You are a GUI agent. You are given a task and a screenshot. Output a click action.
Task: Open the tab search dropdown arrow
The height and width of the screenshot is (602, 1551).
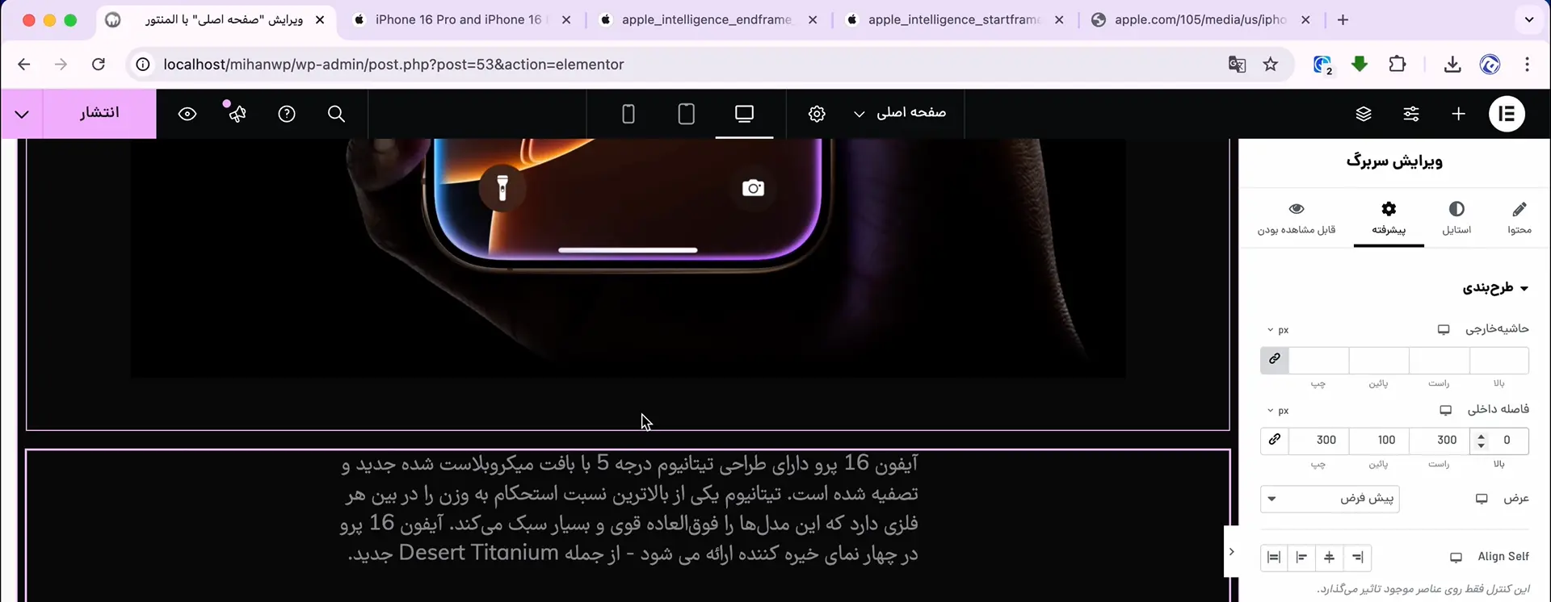1528,20
